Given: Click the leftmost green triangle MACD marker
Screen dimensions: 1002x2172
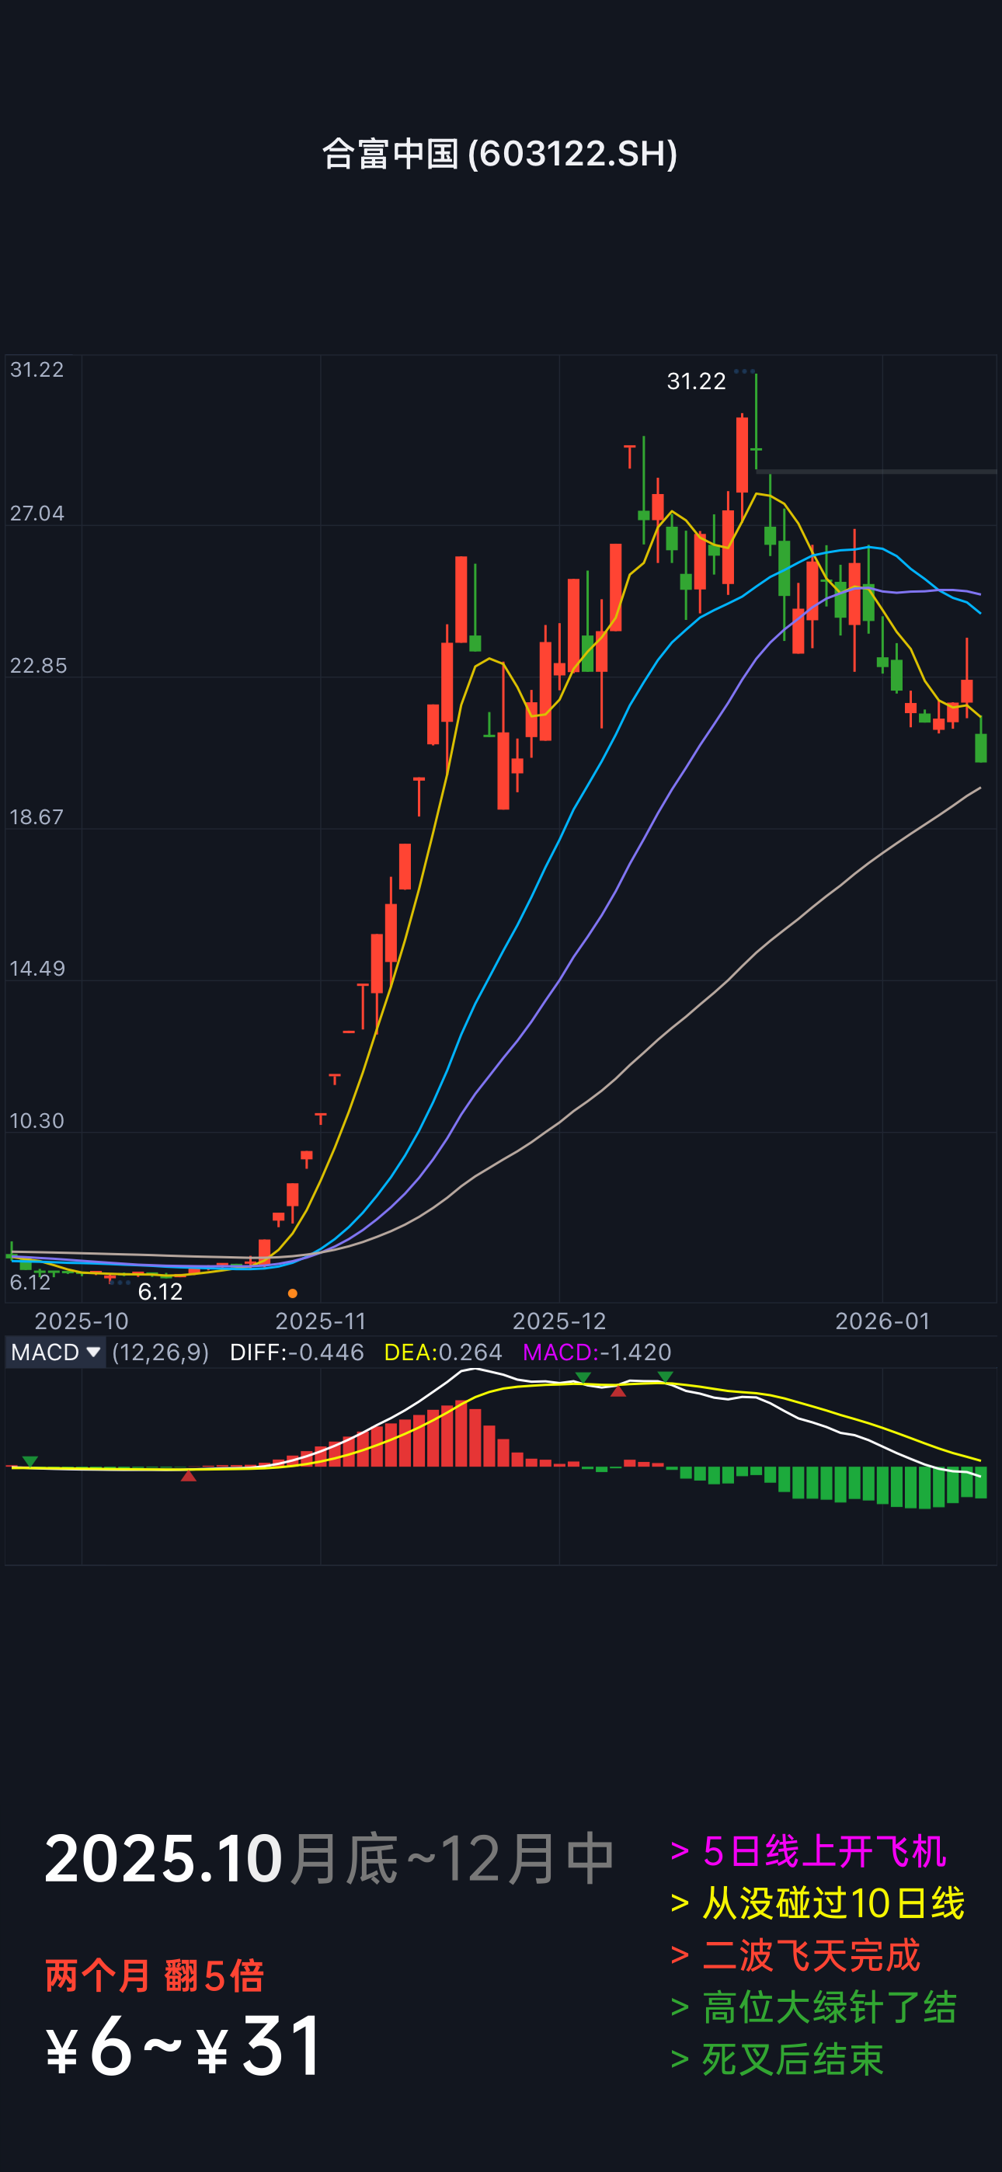Looking at the screenshot, I should pos(30,1461).
